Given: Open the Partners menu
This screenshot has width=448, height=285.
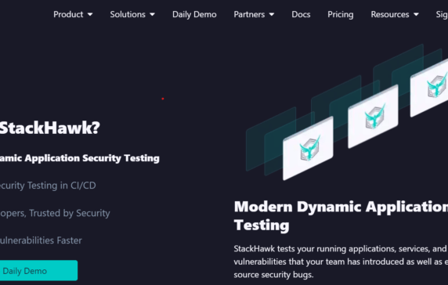Looking at the screenshot, I should (249, 14).
